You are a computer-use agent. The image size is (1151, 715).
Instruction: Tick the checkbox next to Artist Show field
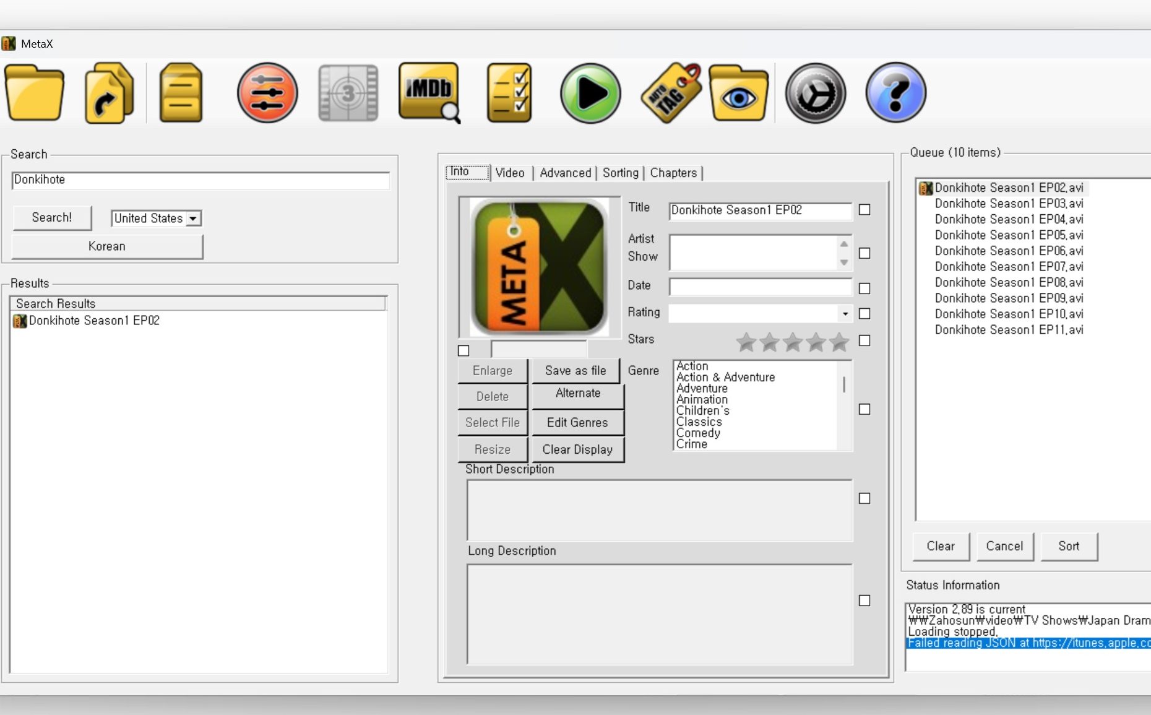864,253
